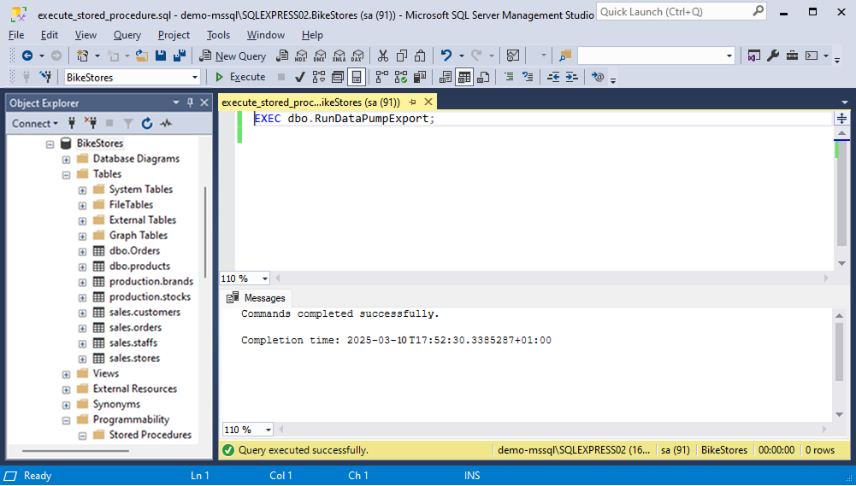The image size is (856, 486).
Task: Click editor vertical scrollbar thumb
Action: point(841,194)
